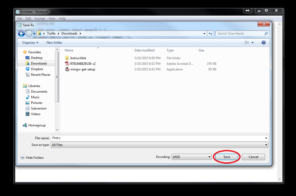Click the Notepad icon in the title bar
This screenshot has width=296, height=196.
click(18, 12)
